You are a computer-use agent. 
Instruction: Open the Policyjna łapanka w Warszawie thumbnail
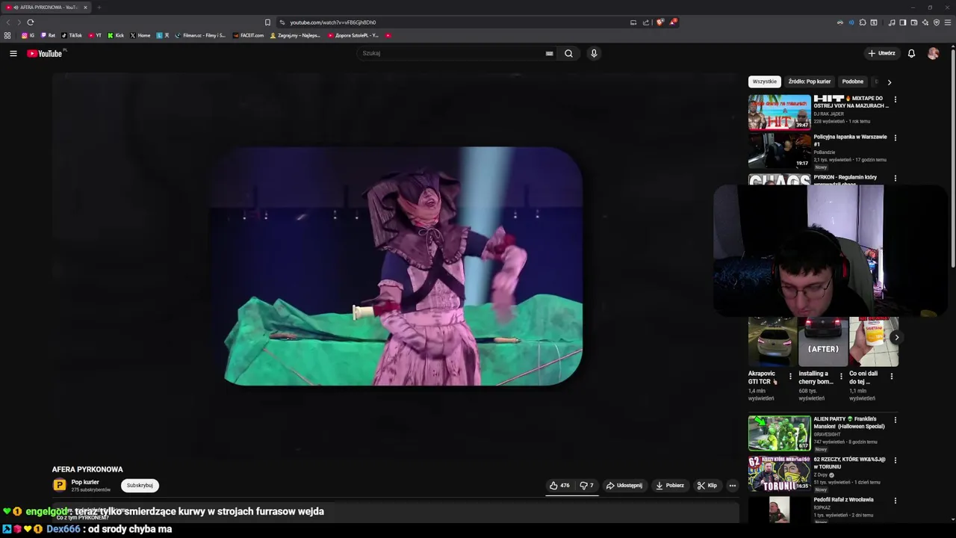779,151
